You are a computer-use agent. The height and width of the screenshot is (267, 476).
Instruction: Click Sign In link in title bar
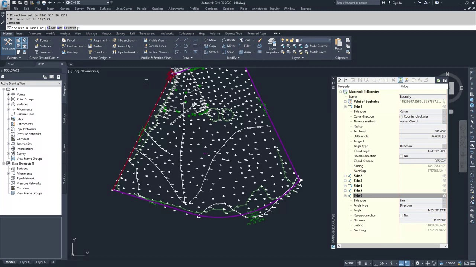397,3
